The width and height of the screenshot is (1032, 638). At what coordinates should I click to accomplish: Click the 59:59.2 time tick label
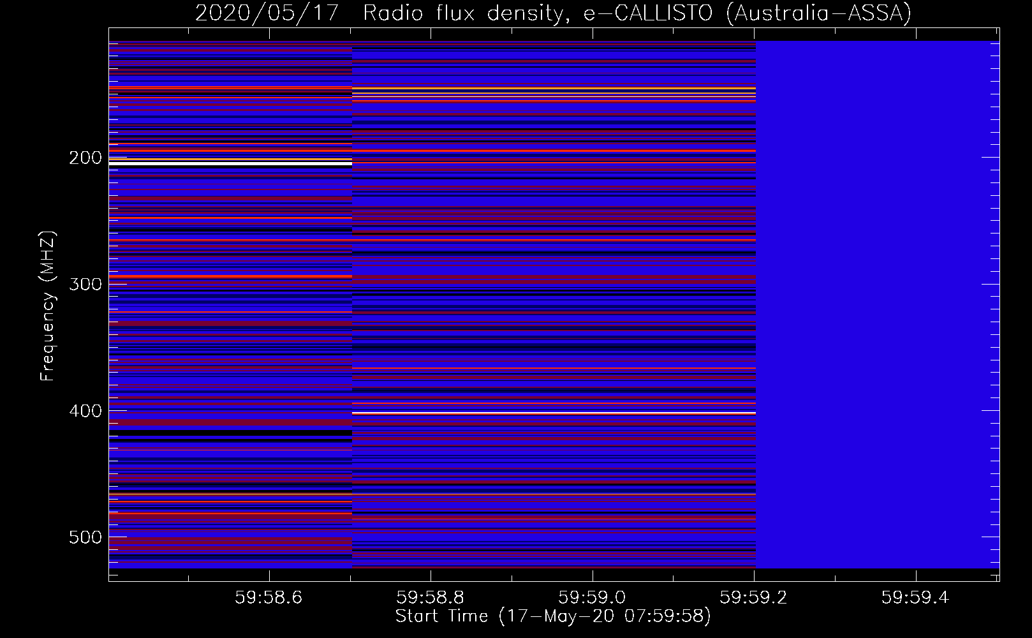[754, 597]
